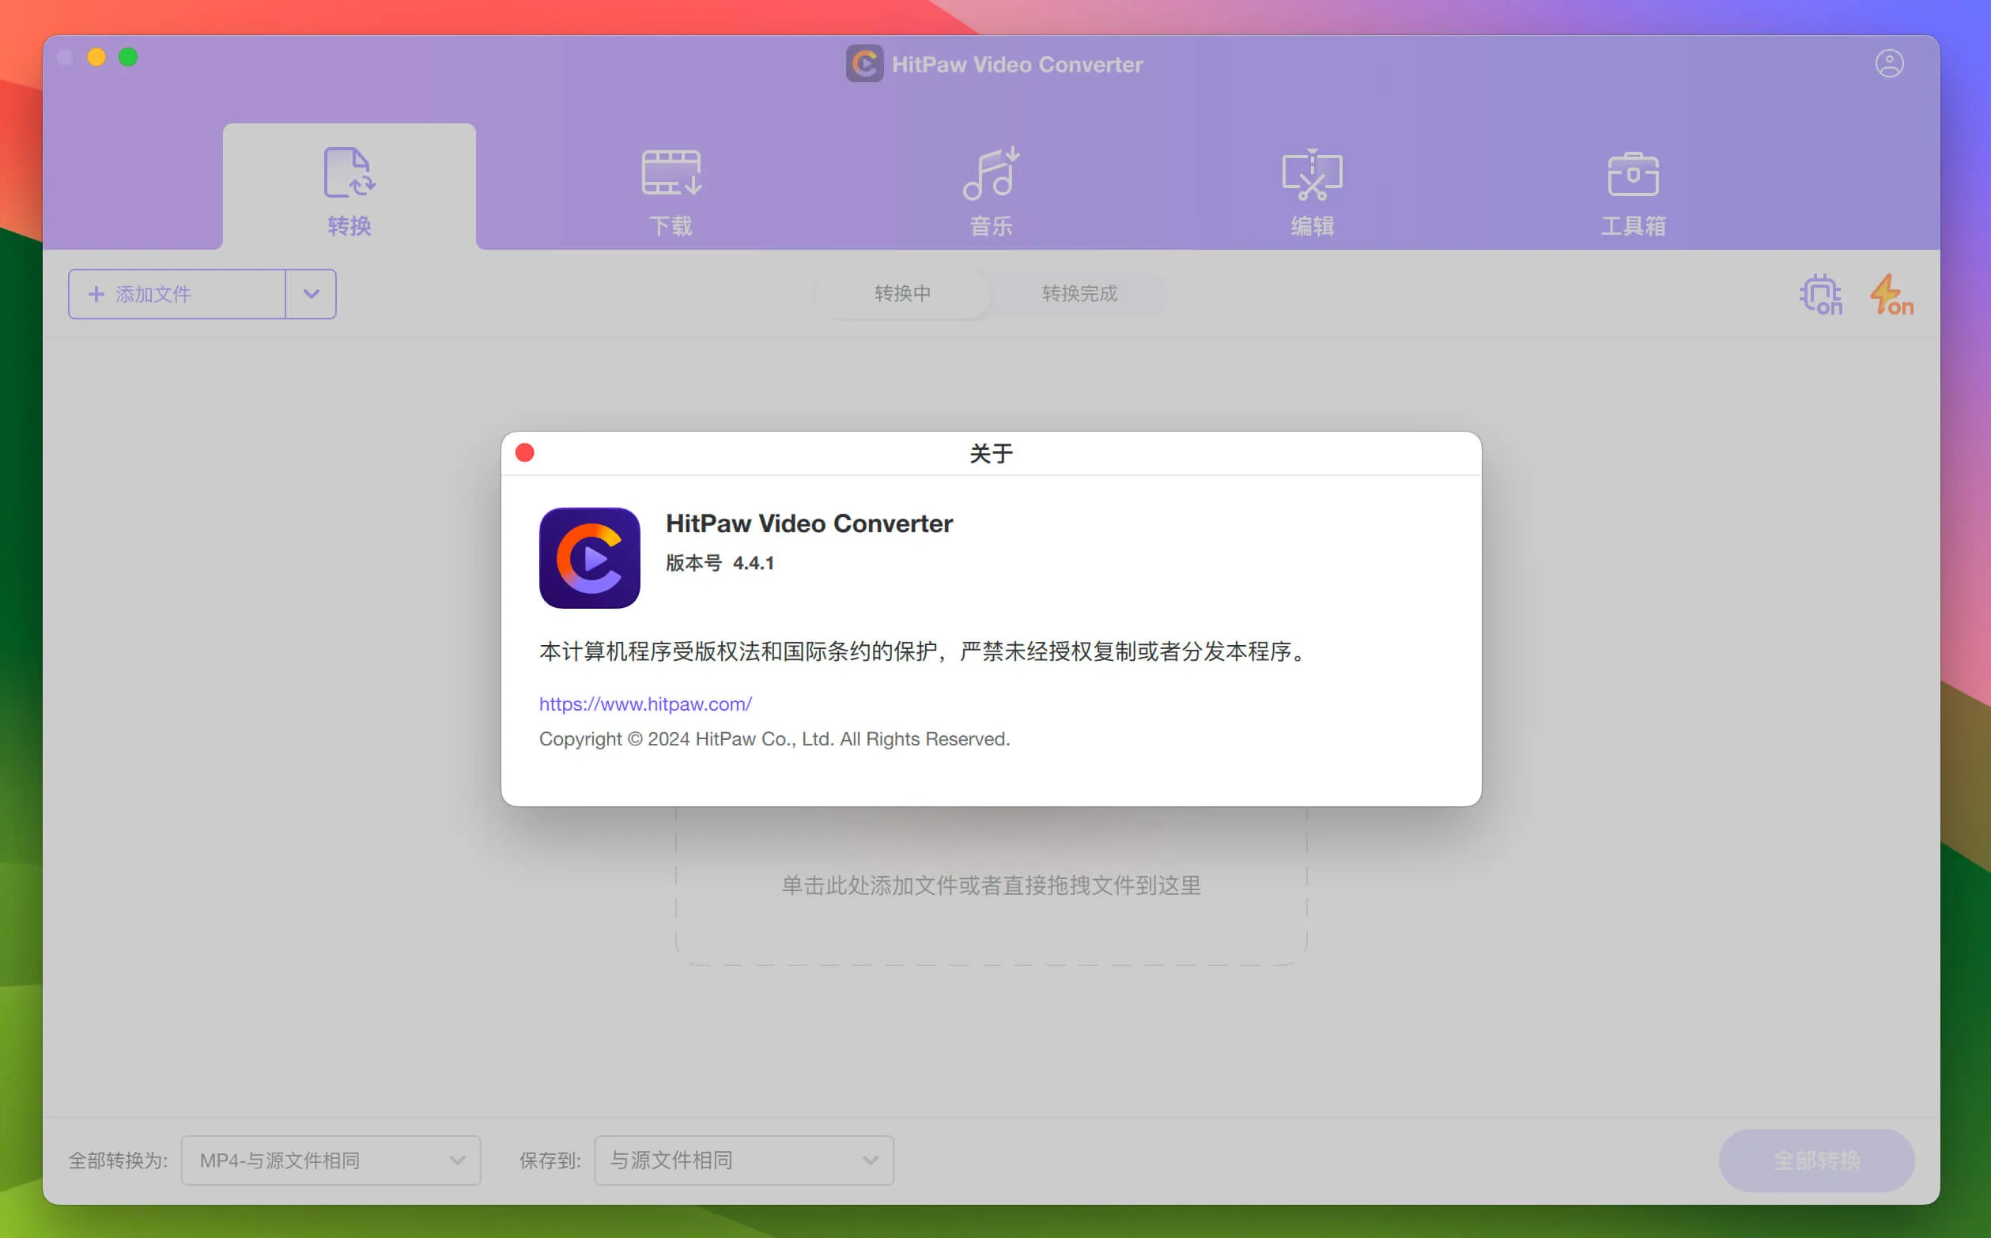Screen dimensions: 1991x1238
Task: Close the 关于 about dialog
Action: point(525,453)
